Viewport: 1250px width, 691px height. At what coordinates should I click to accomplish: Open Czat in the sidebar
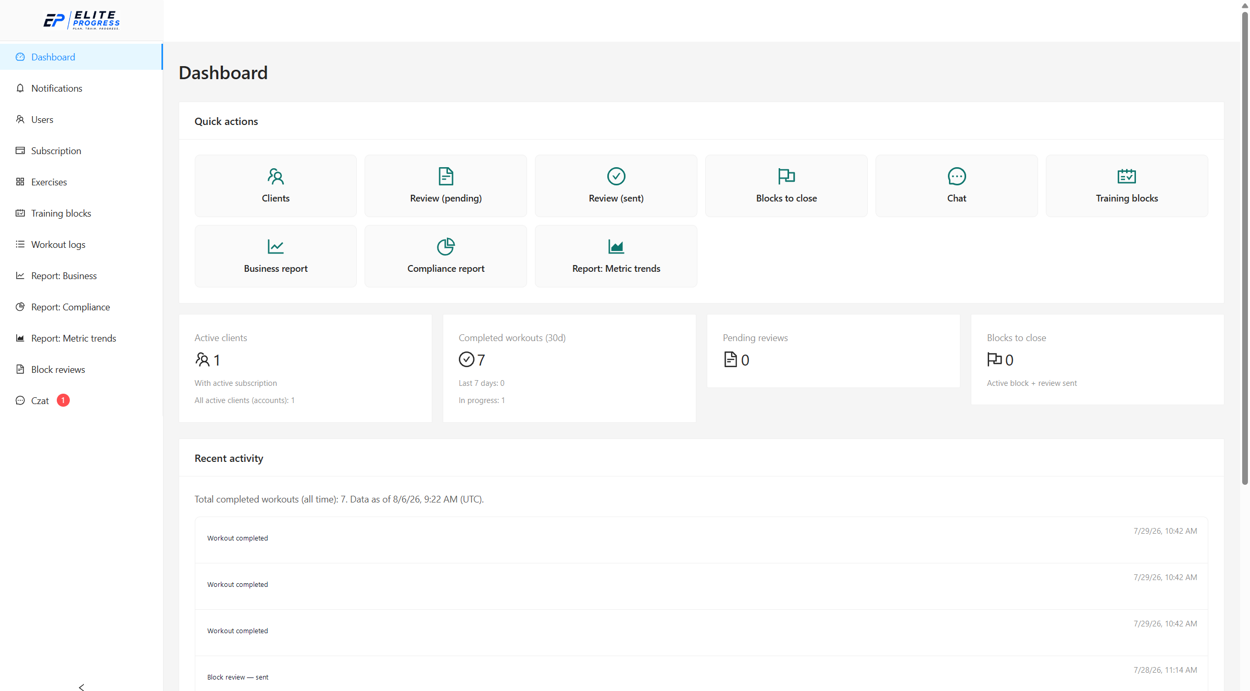pos(81,400)
